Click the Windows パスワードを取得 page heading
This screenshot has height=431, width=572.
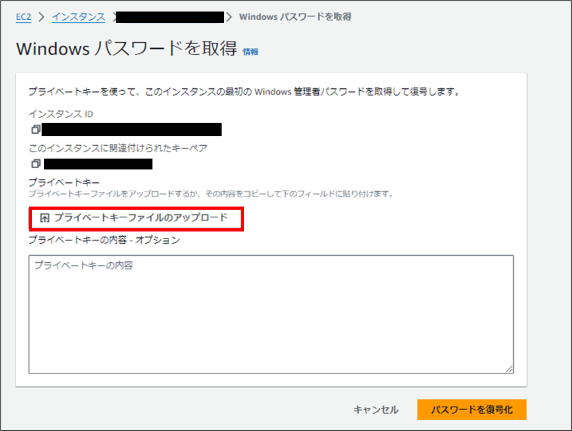127,49
